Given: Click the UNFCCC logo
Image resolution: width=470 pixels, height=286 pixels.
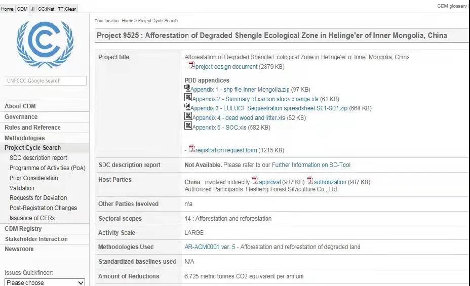Looking at the screenshot, I should point(45,45).
